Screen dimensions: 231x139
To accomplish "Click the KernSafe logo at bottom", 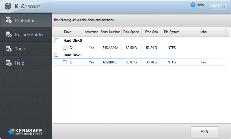I will pos(25,131).
